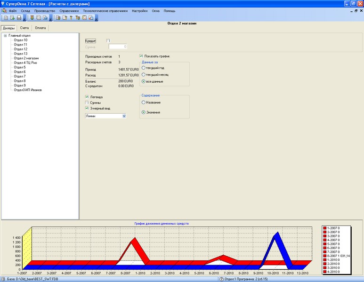Collapse the Главный отдел tree node

point(5,36)
